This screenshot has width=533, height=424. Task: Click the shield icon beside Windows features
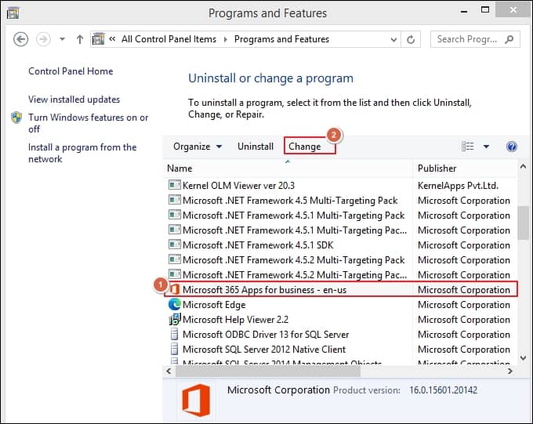16,118
